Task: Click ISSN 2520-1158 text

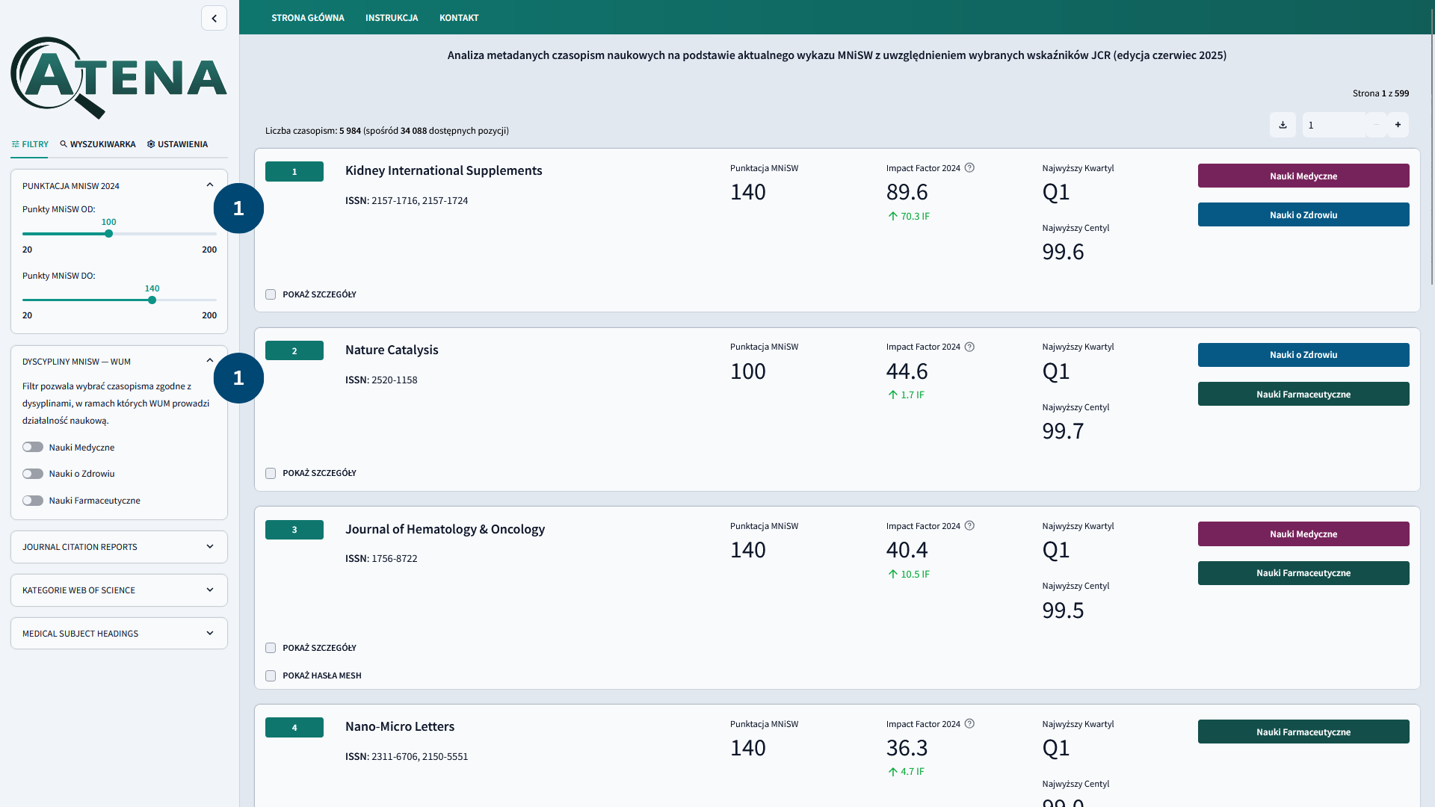Action: [x=381, y=380]
